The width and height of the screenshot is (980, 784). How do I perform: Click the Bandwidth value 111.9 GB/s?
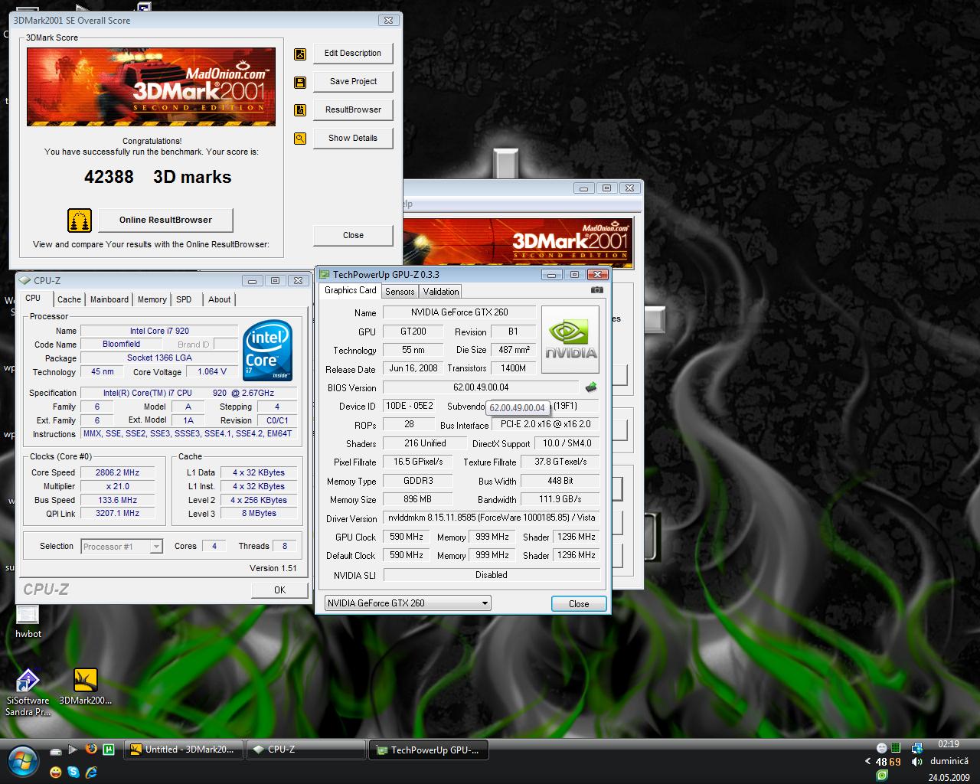[560, 500]
